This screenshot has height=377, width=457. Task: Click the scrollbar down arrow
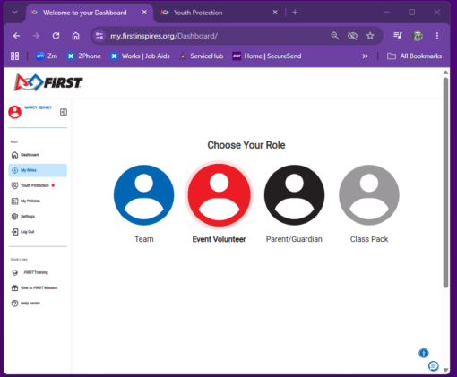445,370
